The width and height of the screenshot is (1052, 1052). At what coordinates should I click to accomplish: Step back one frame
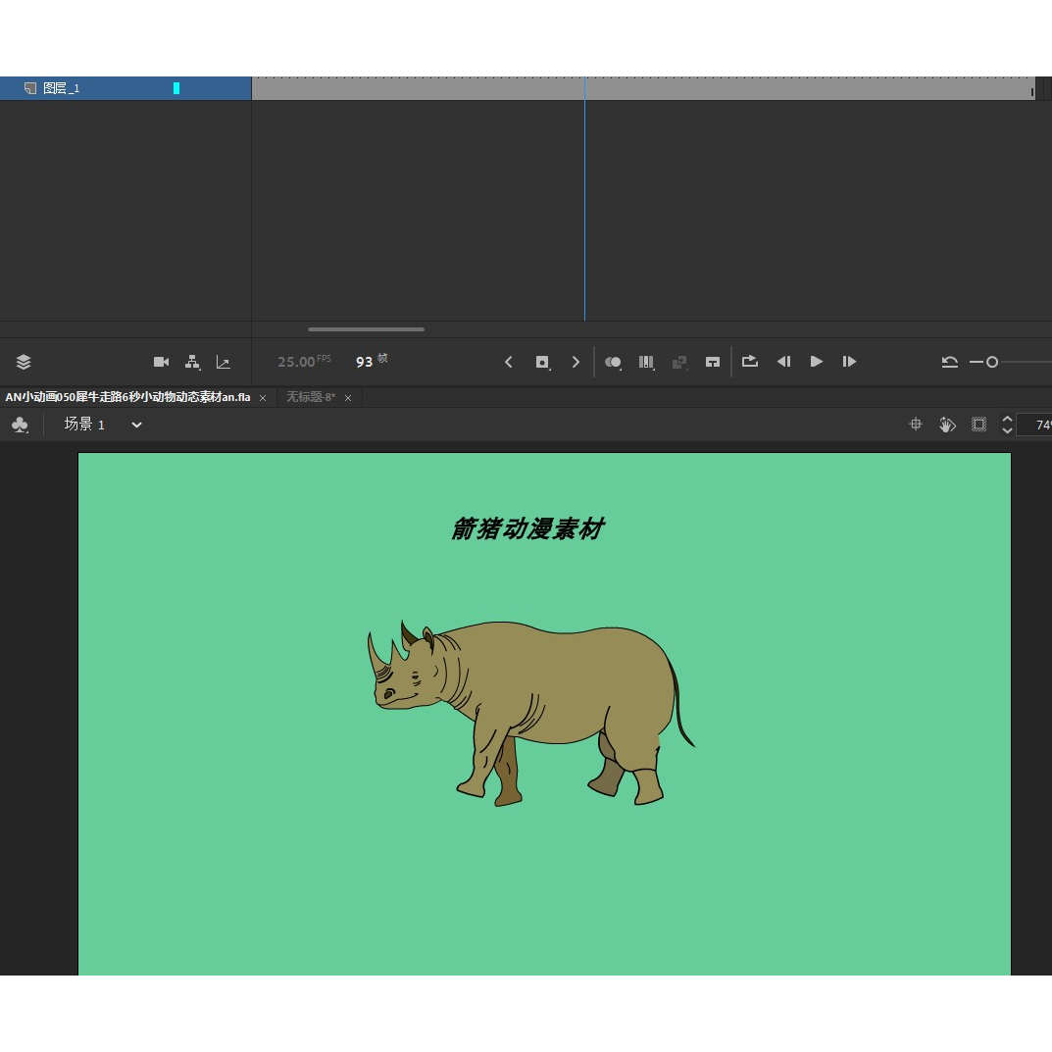click(x=783, y=362)
